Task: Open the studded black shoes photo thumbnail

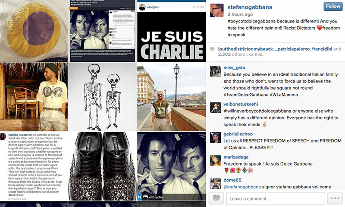Action: [x=102, y=166]
